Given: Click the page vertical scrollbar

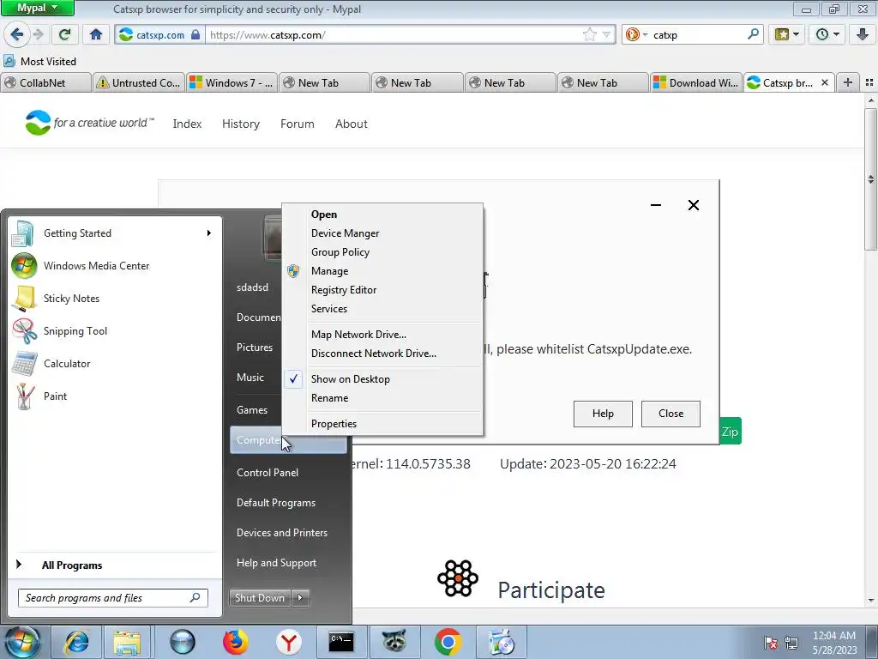Looking at the screenshot, I should (871, 178).
